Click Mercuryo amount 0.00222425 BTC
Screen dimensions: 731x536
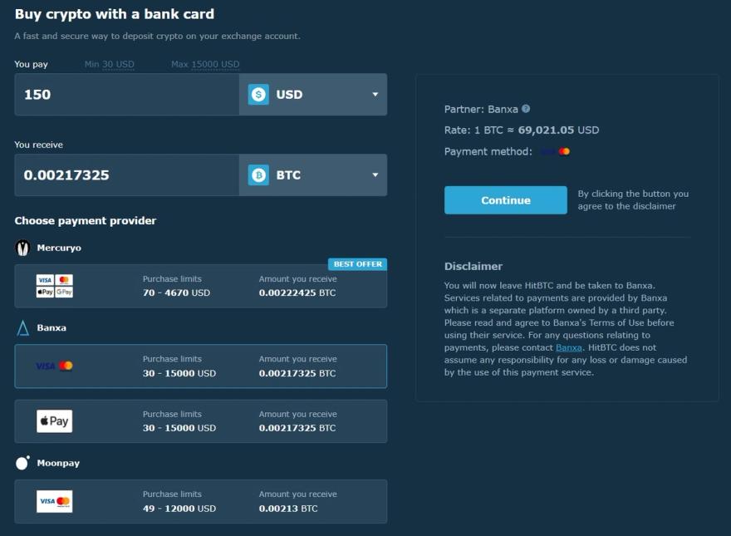297,293
